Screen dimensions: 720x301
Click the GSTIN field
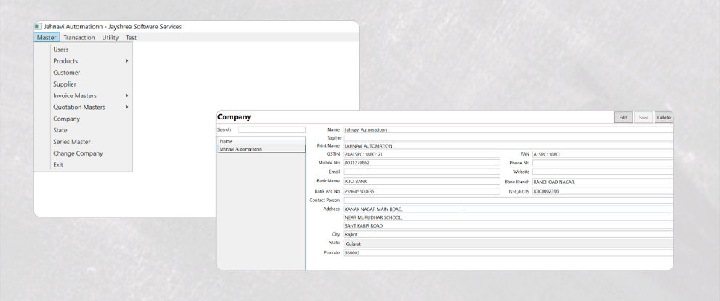(x=421, y=154)
